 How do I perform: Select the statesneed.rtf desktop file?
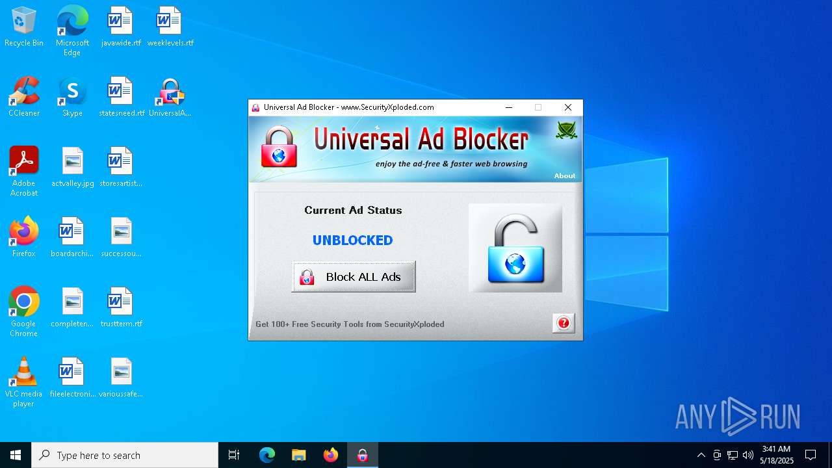click(122, 97)
